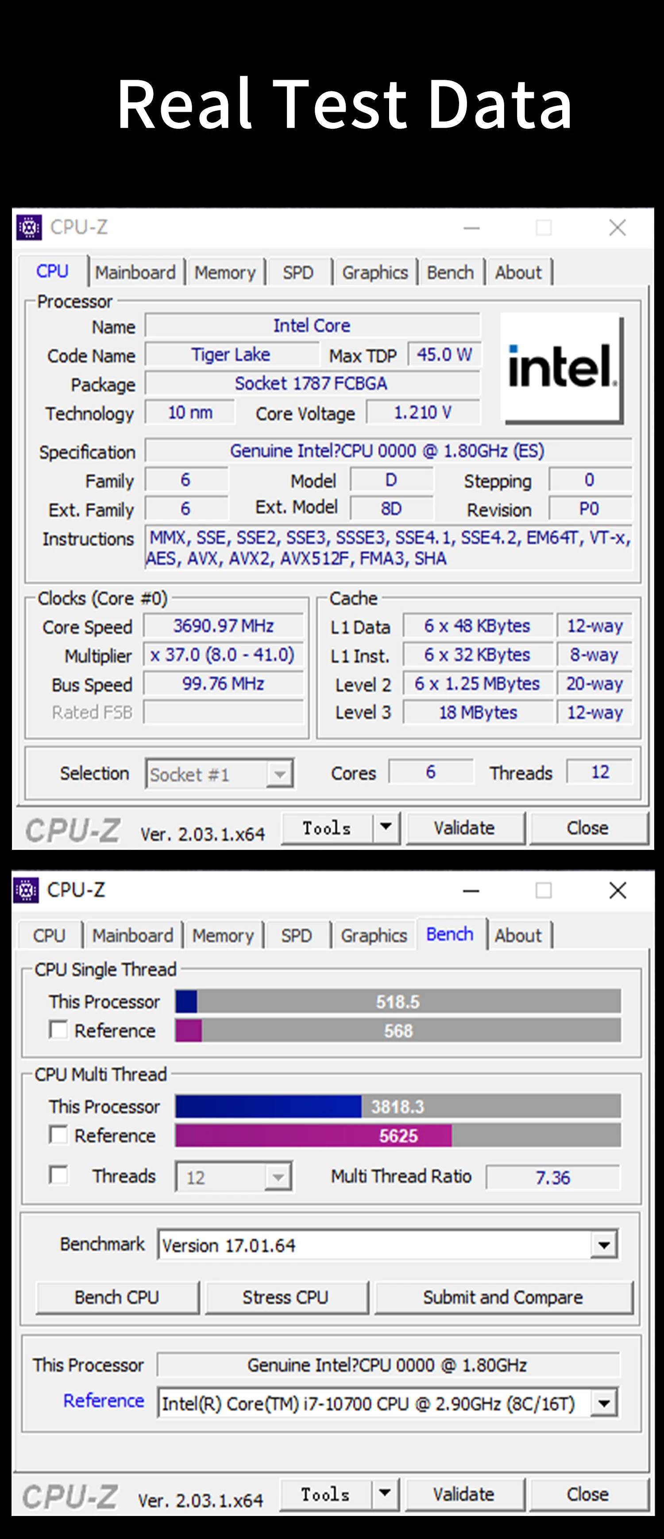The height and width of the screenshot is (1539, 664).
Task: Click the Intel logo in Processor panel
Action: [x=563, y=368]
